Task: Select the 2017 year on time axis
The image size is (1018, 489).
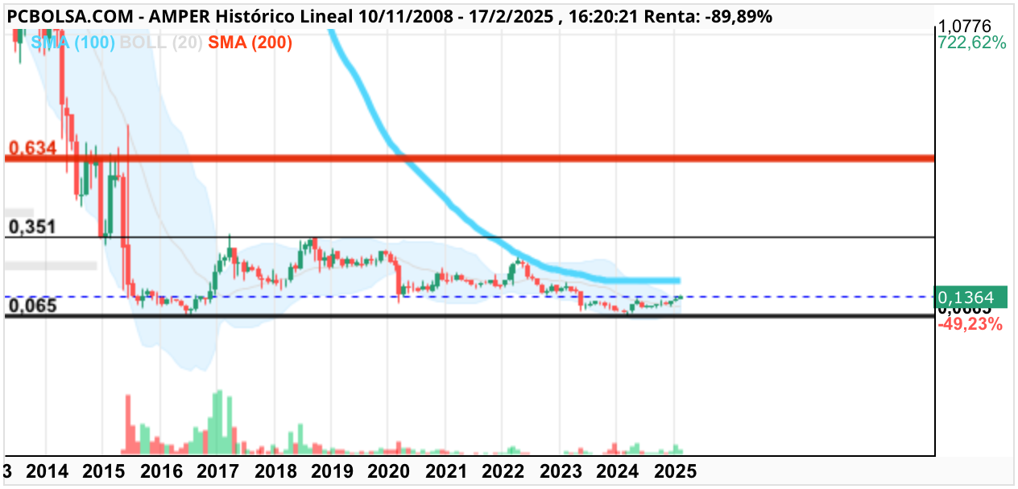Action: (217, 471)
